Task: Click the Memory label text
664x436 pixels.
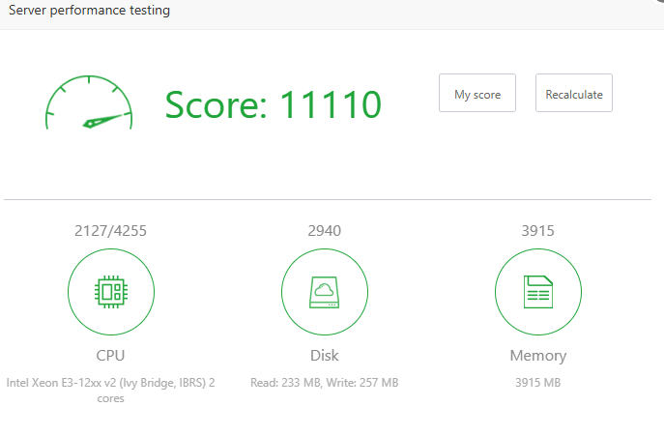Action: pyautogui.click(x=537, y=355)
